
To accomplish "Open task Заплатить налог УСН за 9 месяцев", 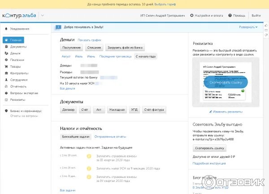I will 128,168.
